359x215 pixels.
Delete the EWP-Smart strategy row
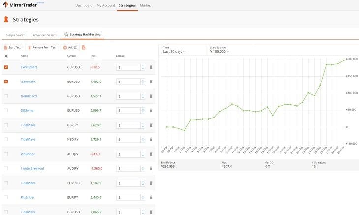tap(151, 67)
